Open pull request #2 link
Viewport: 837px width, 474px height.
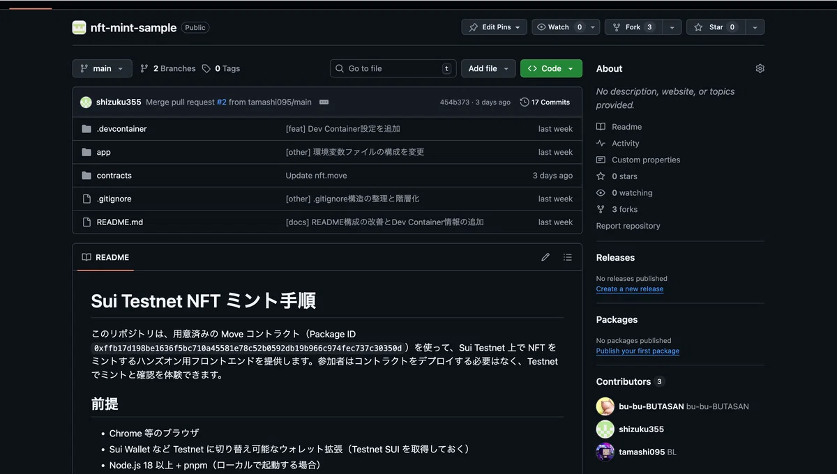click(222, 102)
